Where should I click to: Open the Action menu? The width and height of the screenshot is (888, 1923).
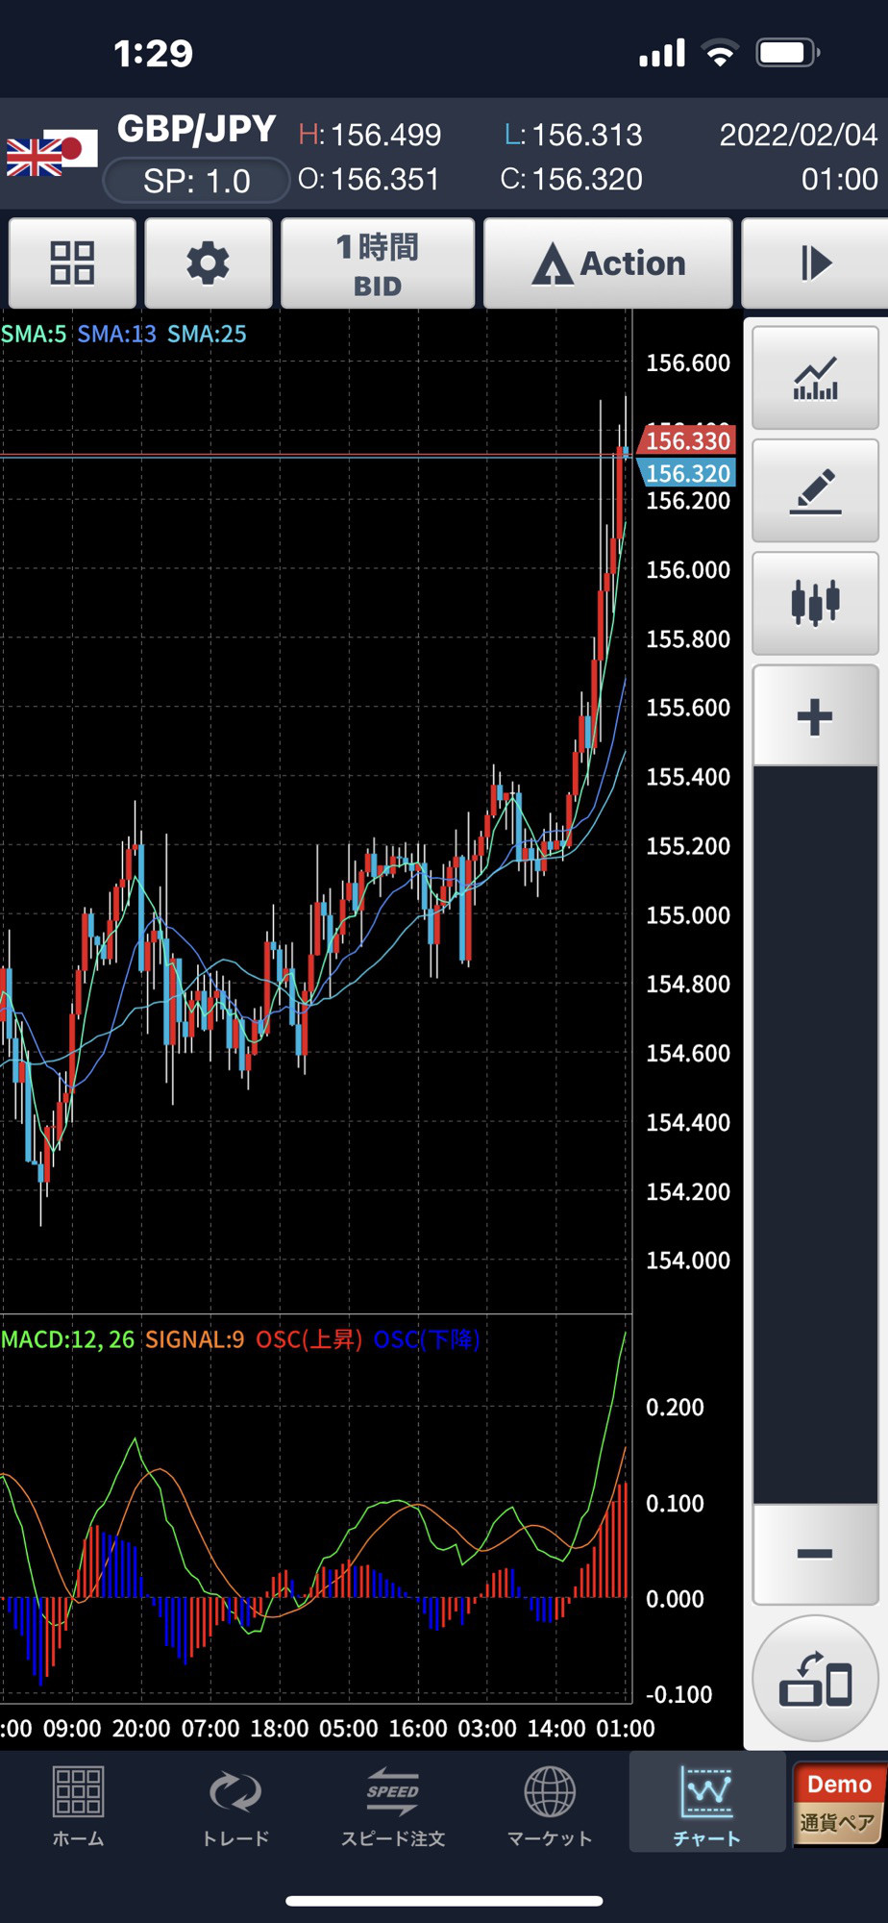pos(608,262)
